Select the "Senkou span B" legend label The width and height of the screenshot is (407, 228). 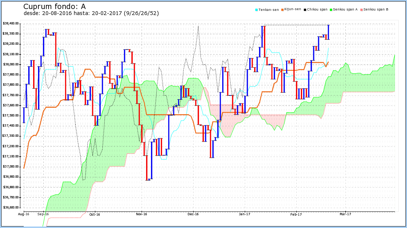point(376,10)
